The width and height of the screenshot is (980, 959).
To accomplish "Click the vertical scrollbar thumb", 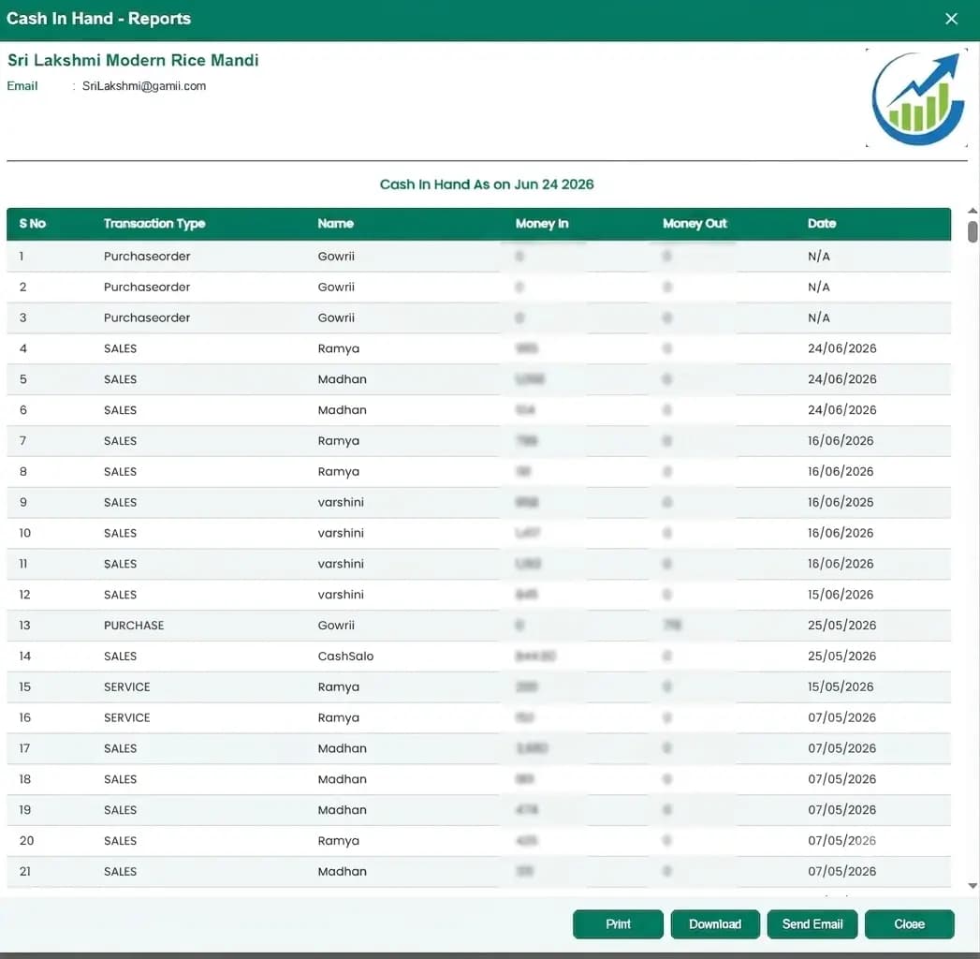I will (973, 230).
